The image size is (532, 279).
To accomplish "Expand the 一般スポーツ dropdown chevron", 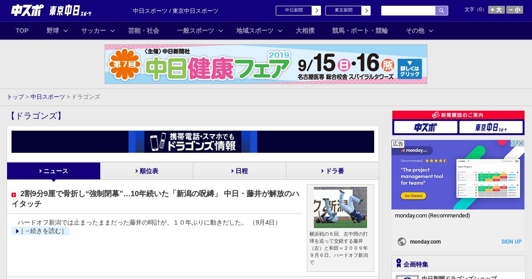I will pos(221,31).
